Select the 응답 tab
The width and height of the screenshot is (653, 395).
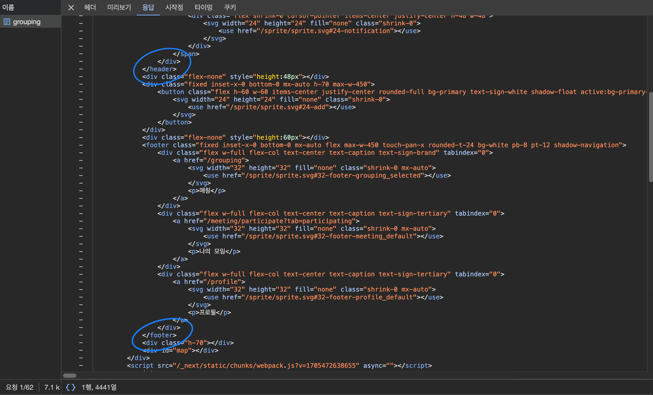click(148, 7)
